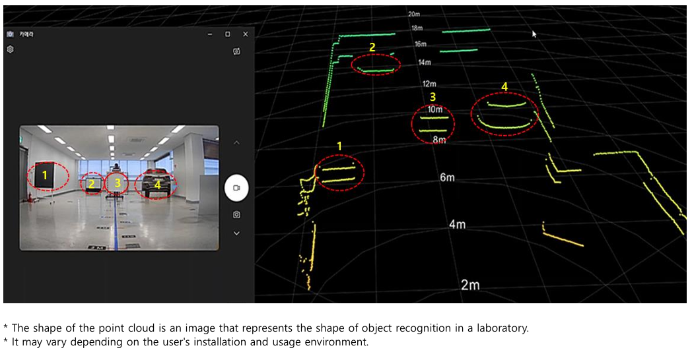Viewport: 692px width, 356px height.
Task: Click point cloud cluster labeled 1
Action: pyautogui.click(x=340, y=172)
